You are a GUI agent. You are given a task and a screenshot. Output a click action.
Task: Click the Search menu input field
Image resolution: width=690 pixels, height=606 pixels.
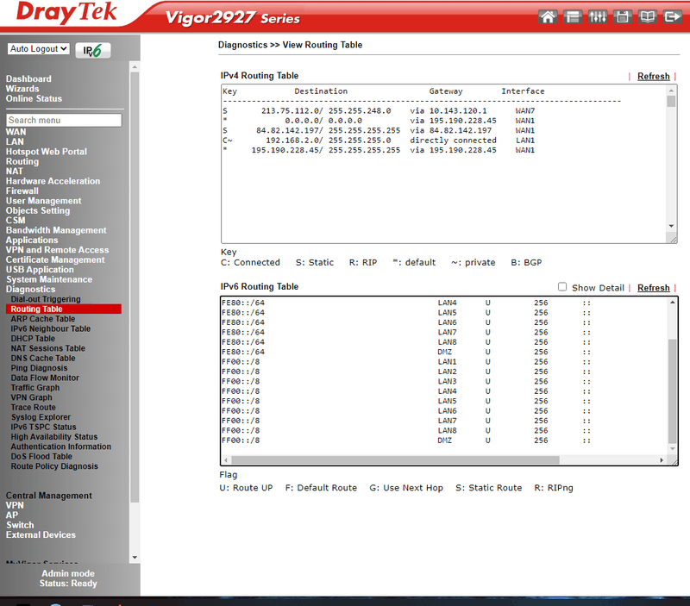pos(64,120)
